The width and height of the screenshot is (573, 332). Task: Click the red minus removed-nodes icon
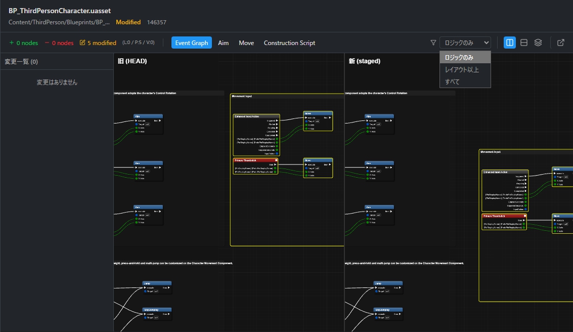coord(47,43)
